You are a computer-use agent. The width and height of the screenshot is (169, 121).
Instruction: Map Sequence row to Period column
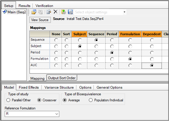112,40
